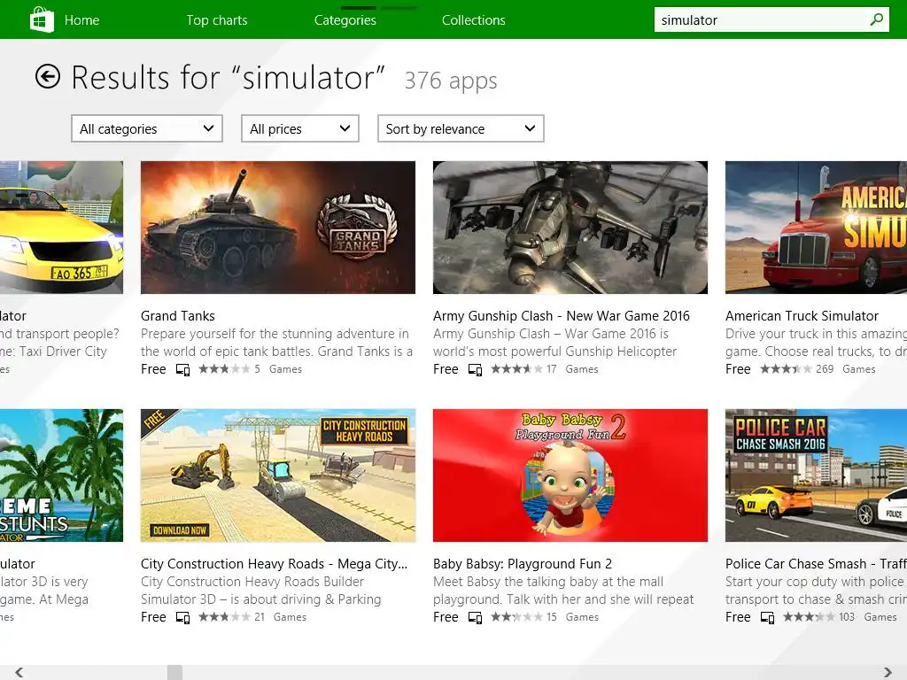Click the right scroll arrow at bottom

(x=888, y=672)
